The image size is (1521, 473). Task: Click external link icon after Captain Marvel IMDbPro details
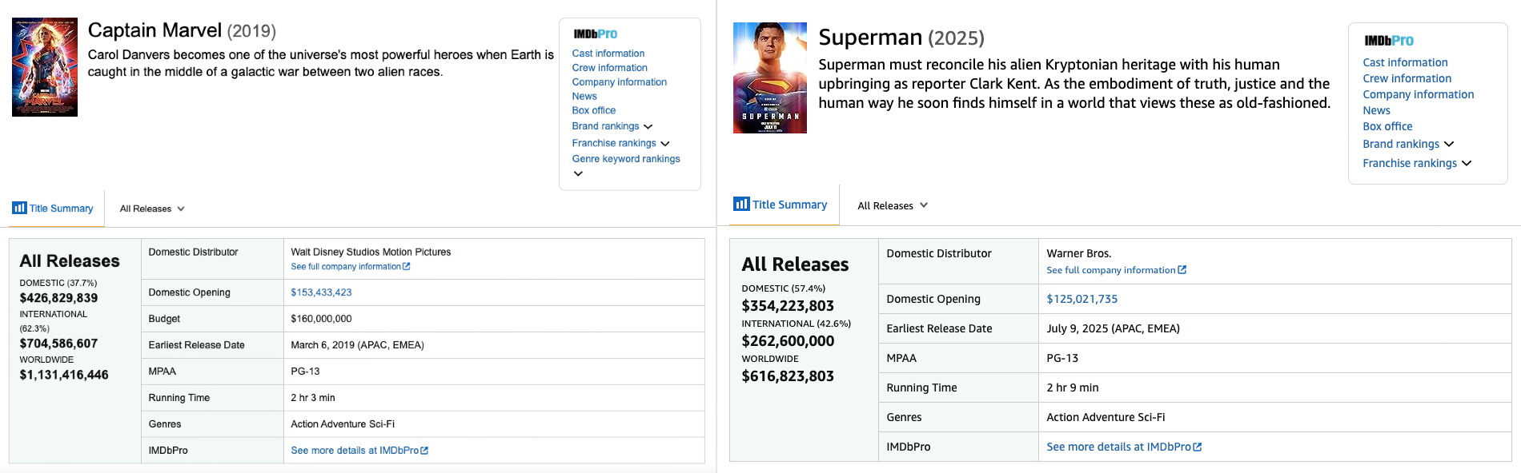424,451
